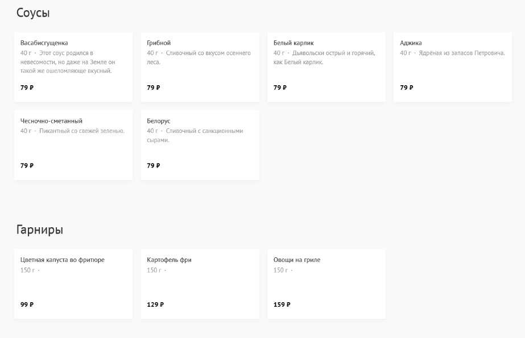Open the Чесночно-сметанный sauce item

[51, 122]
